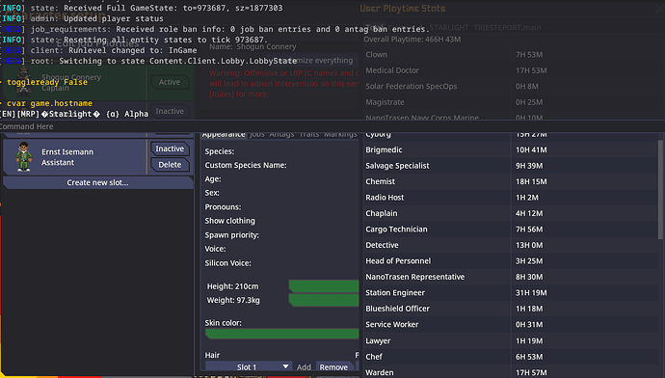665x378 pixels.
Task: Click the '31H 19M' playtime value
Action: coord(531,293)
